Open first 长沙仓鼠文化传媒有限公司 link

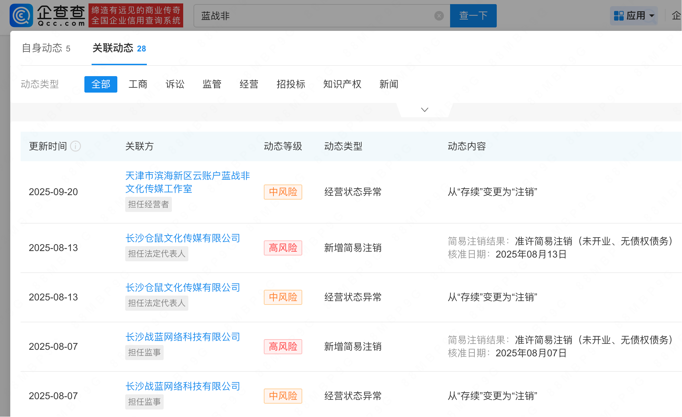pyautogui.click(x=183, y=238)
